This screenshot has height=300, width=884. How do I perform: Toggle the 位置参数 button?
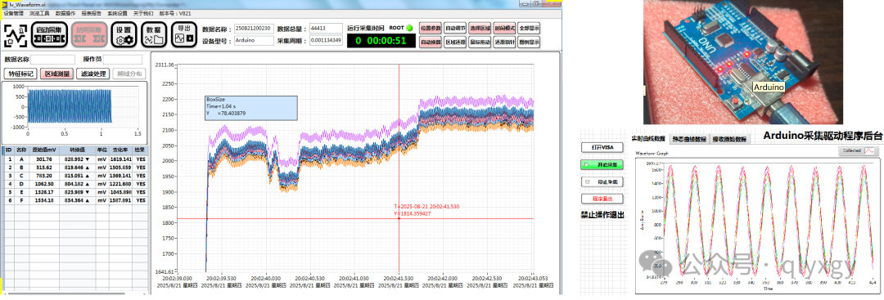click(431, 28)
